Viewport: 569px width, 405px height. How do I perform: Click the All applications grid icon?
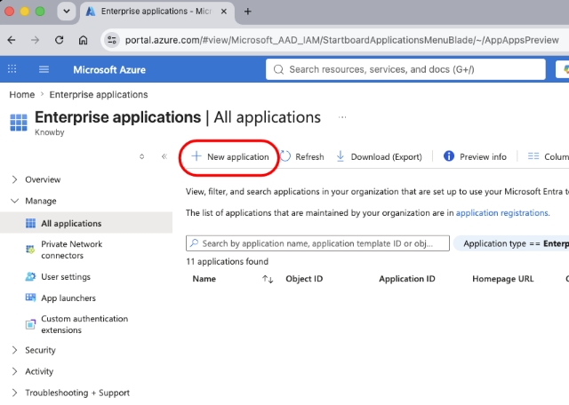click(x=30, y=223)
